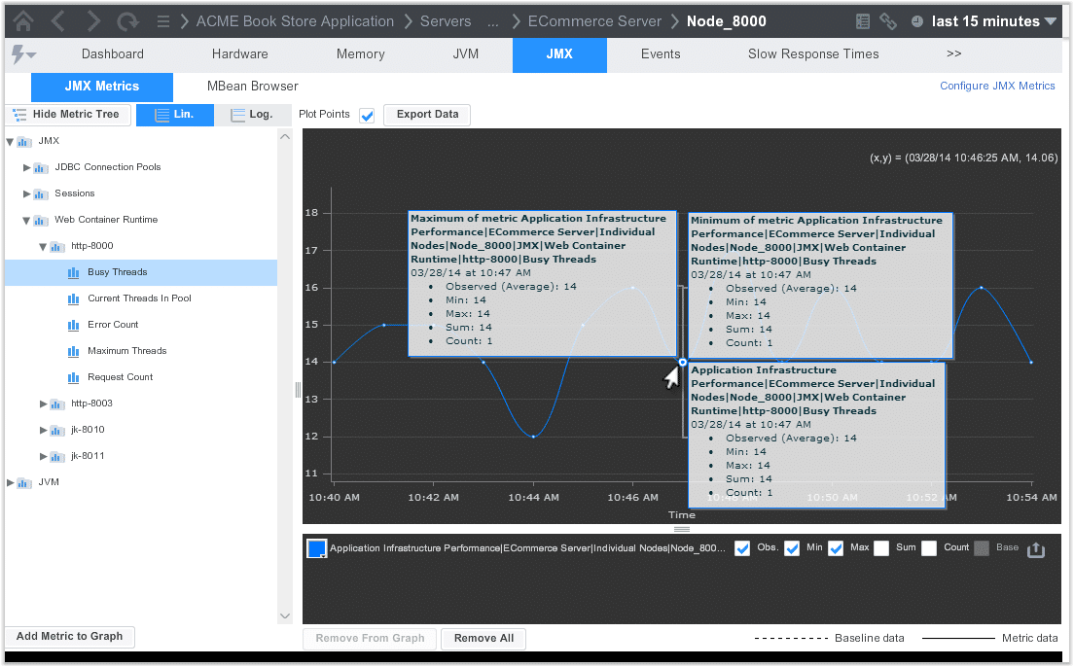Click the forward navigation arrow
Screen dimensions: 1074x667
(93, 21)
